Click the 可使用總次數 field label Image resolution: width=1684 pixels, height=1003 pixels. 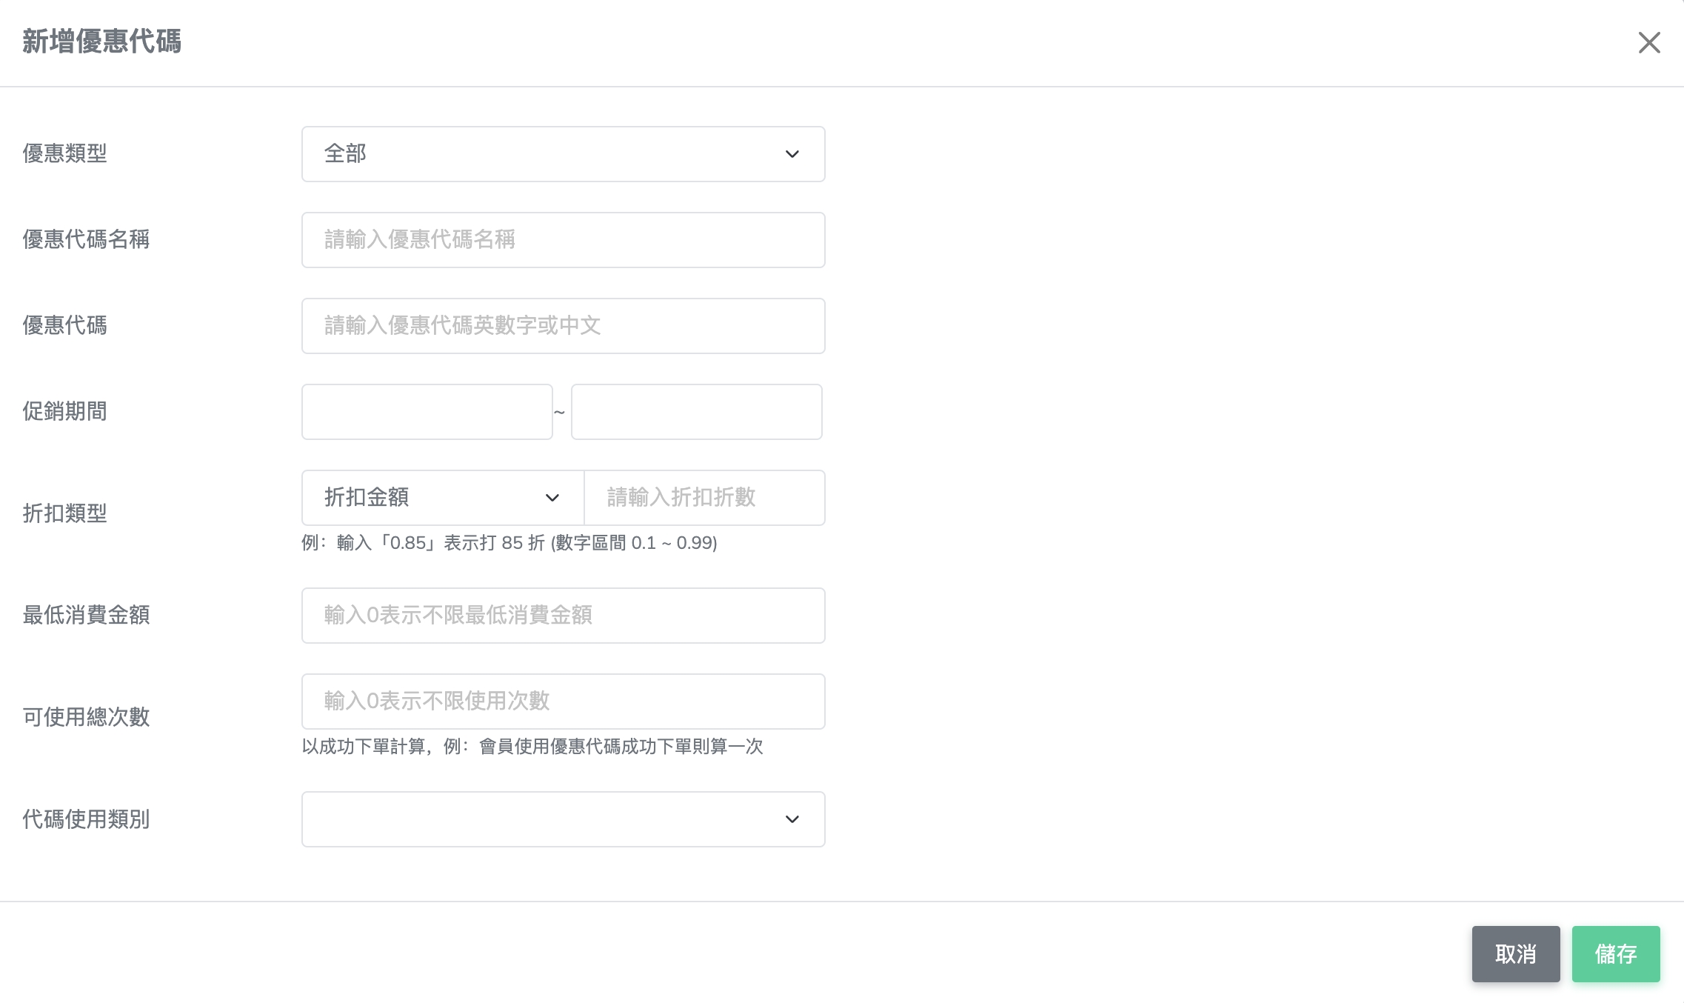point(86,717)
